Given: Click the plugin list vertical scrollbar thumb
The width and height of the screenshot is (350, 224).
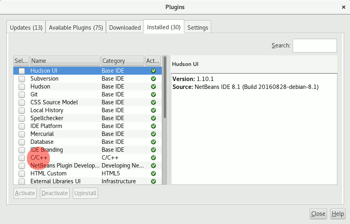Looking at the screenshot, I should [x=165, y=87].
